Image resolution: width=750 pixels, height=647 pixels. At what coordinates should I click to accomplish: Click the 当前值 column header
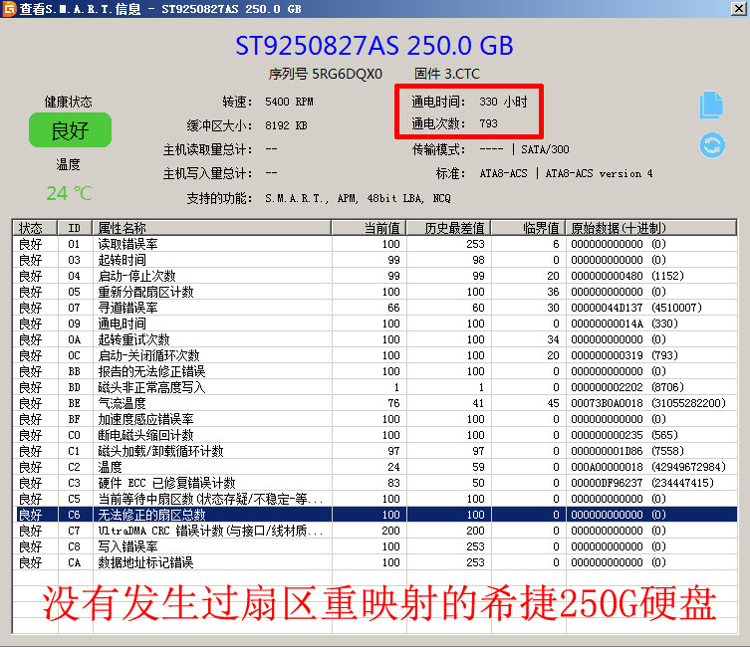point(369,228)
